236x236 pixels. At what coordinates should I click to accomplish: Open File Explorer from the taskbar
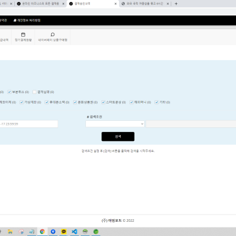pos(10,231)
